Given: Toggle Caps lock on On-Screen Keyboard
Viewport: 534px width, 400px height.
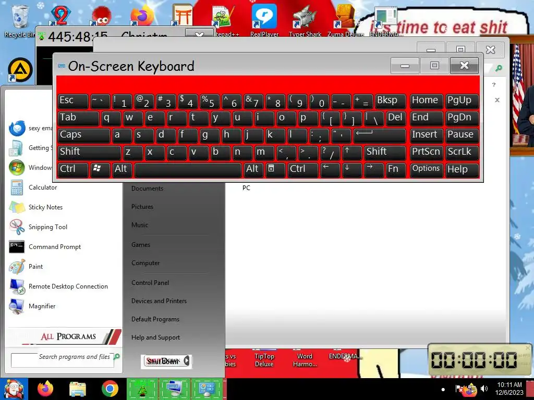Looking at the screenshot, I should click(x=84, y=135).
